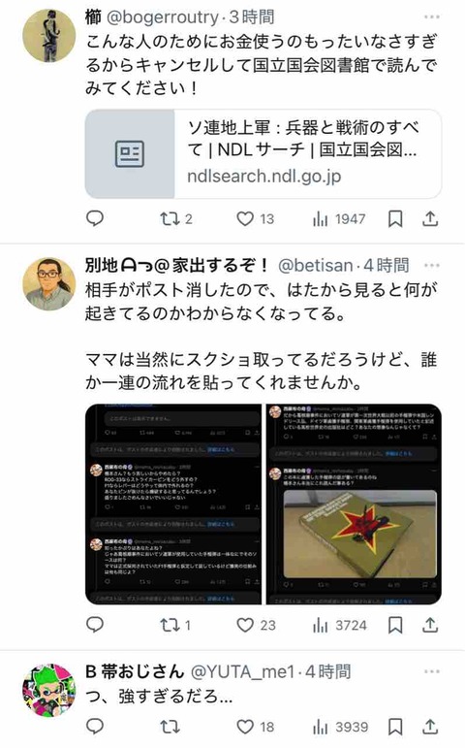This screenshot has height=748, width=465.
Task: Like the post showing 13 likes
Action: 256,219
